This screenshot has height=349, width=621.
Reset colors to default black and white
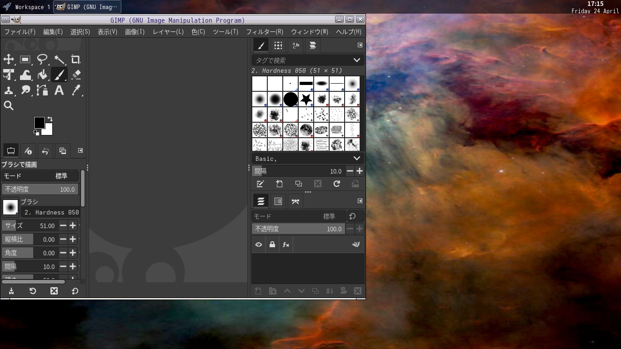coord(36,133)
